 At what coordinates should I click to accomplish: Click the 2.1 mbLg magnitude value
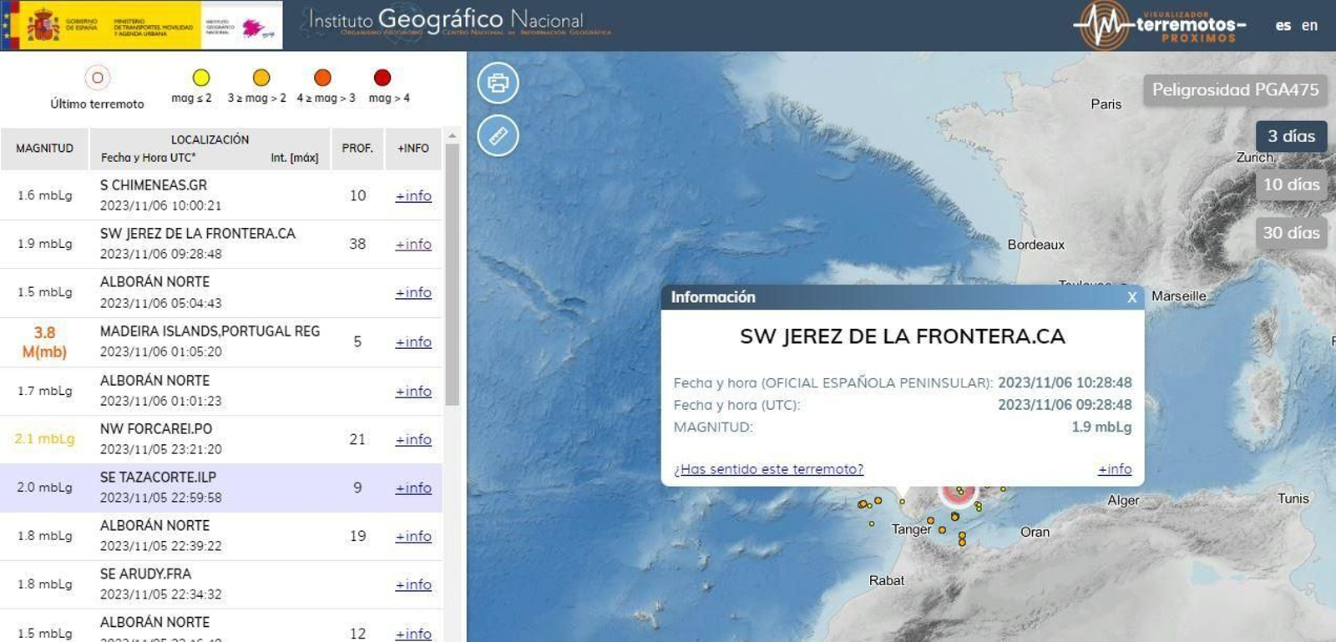44,439
